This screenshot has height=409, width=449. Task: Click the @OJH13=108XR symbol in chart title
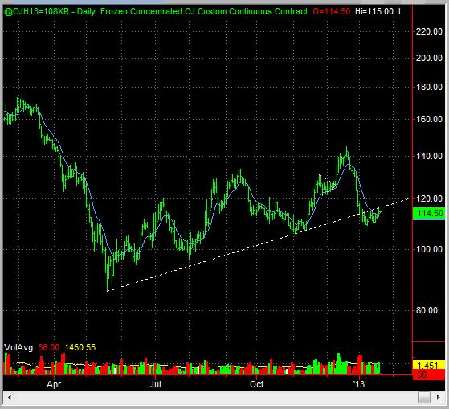click(37, 12)
